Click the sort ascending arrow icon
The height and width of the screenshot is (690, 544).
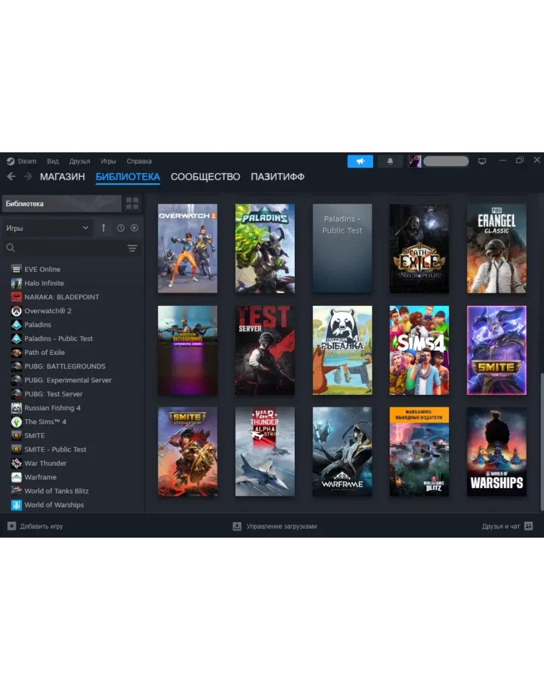103,228
